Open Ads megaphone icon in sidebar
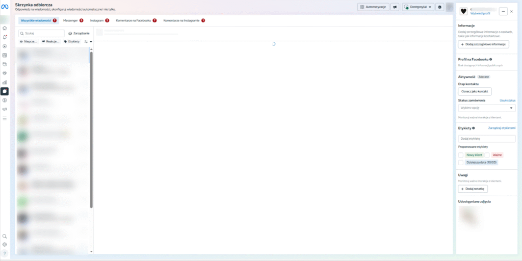The image size is (522, 261). (x=5, y=109)
